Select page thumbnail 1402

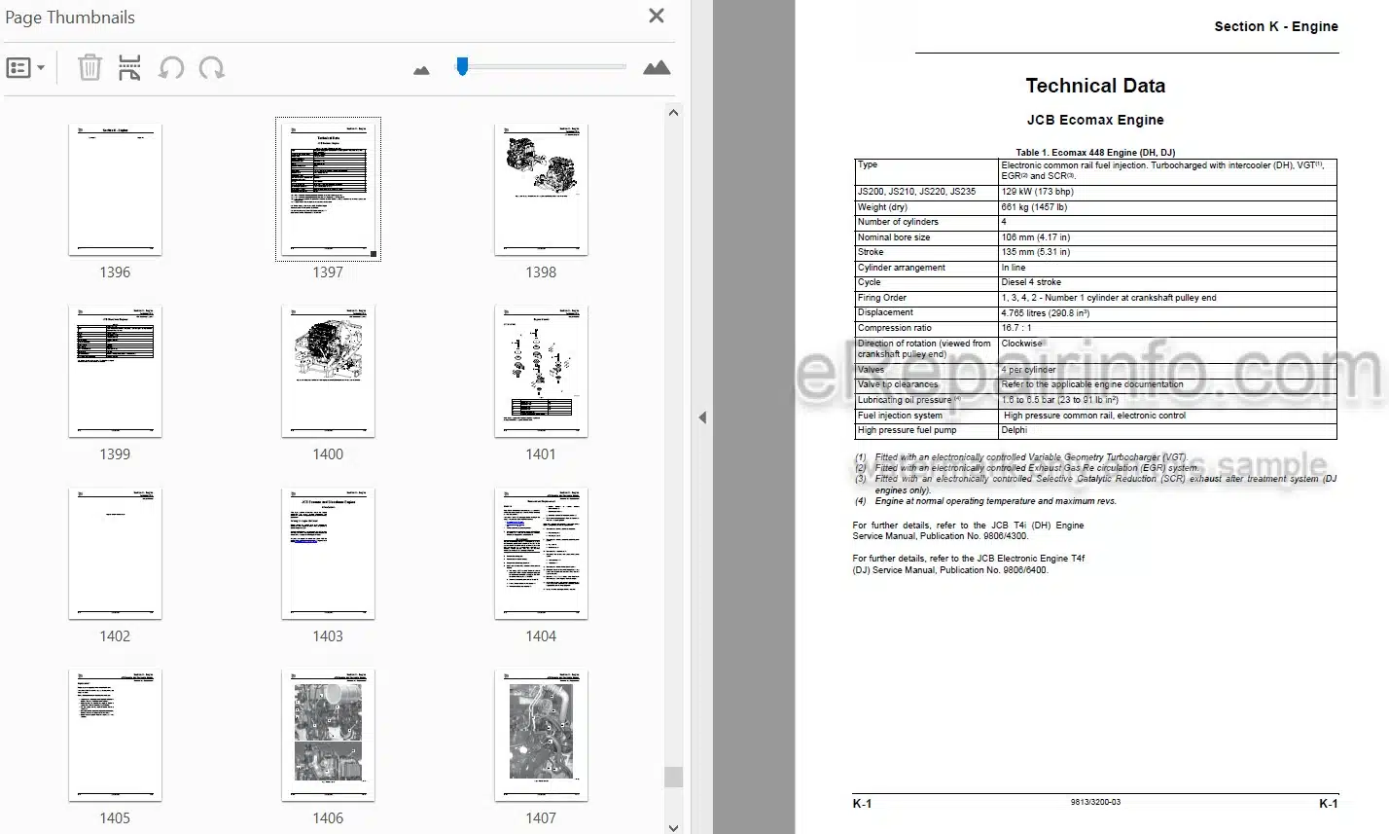click(115, 554)
